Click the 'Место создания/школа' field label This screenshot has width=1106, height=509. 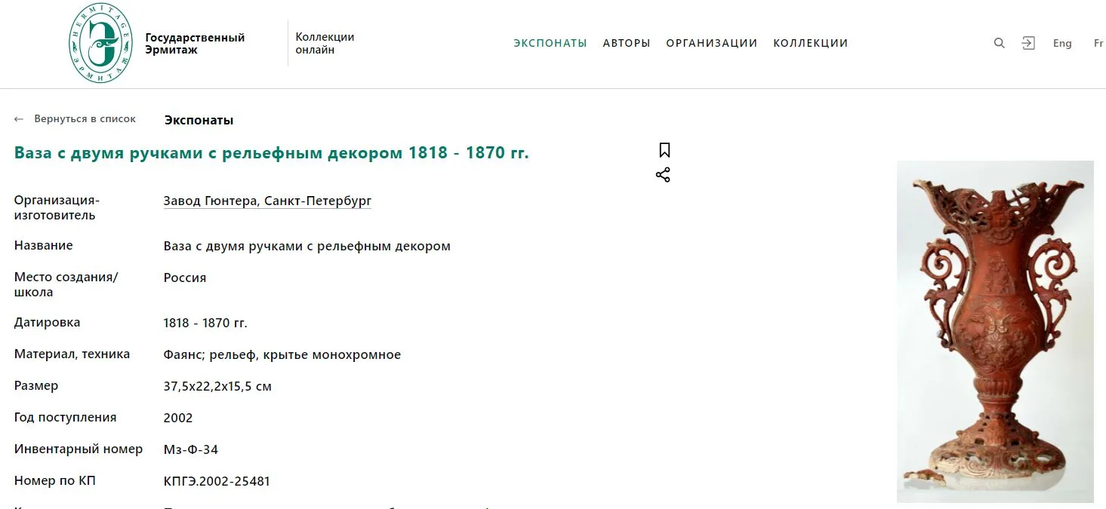(x=66, y=284)
